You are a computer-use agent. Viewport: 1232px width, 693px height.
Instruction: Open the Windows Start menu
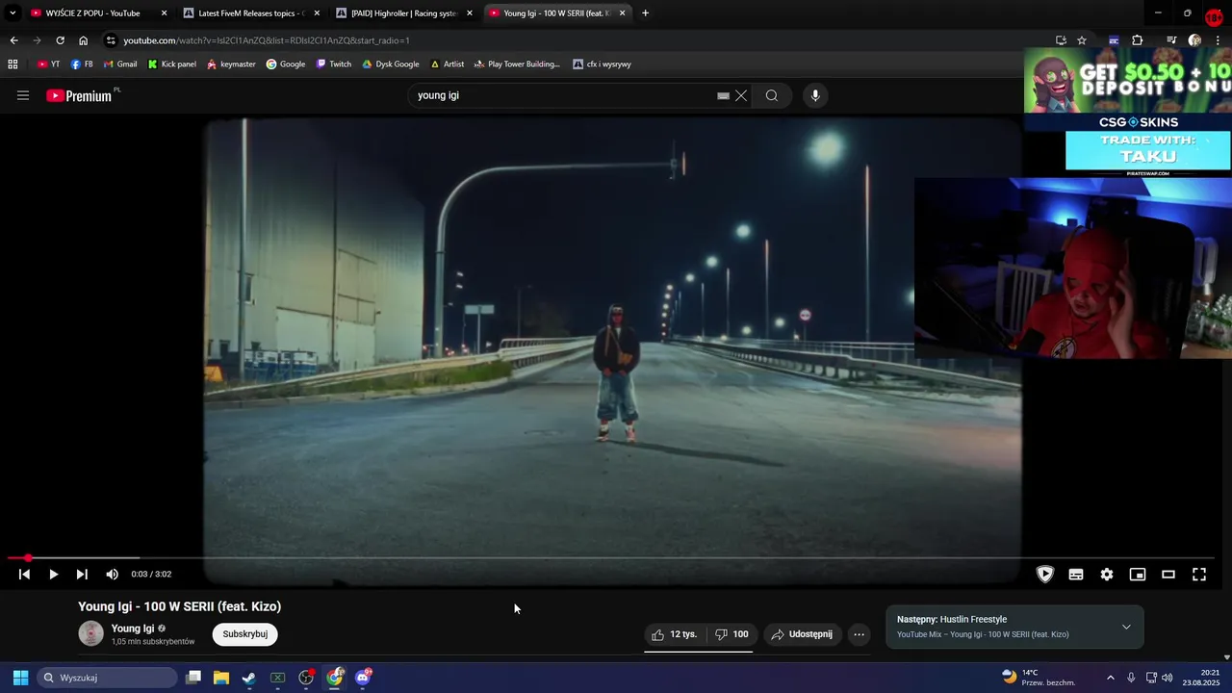20,678
